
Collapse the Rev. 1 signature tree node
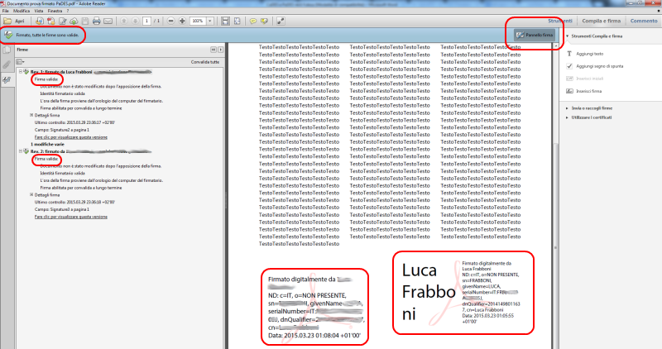coord(20,72)
